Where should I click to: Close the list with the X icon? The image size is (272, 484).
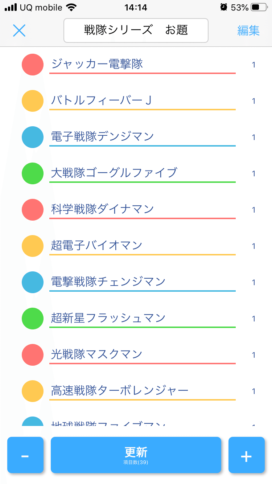19,30
